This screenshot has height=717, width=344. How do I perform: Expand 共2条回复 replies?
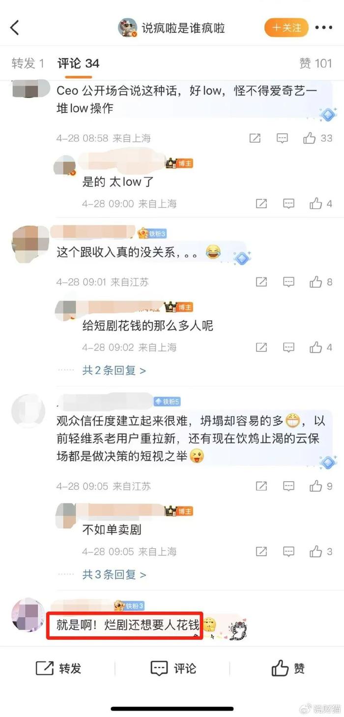click(114, 370)
